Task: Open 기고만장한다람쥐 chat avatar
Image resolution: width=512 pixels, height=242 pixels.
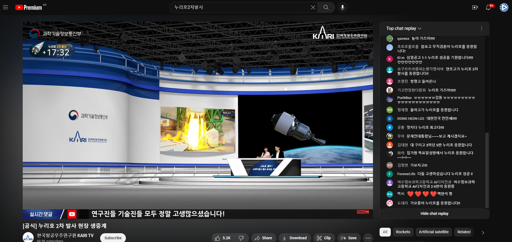Action: (390, 90)
